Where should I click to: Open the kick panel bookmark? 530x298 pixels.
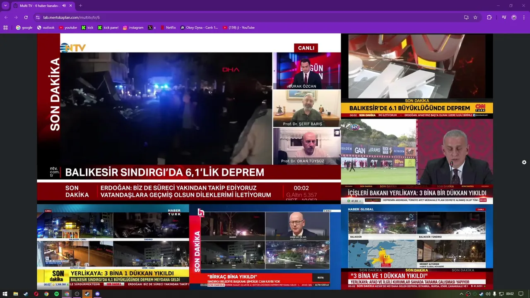tap(108, 28)
